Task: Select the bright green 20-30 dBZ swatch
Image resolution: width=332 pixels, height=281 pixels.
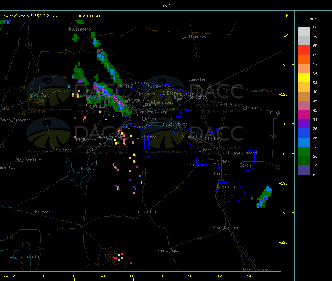Action: point(304,151)
